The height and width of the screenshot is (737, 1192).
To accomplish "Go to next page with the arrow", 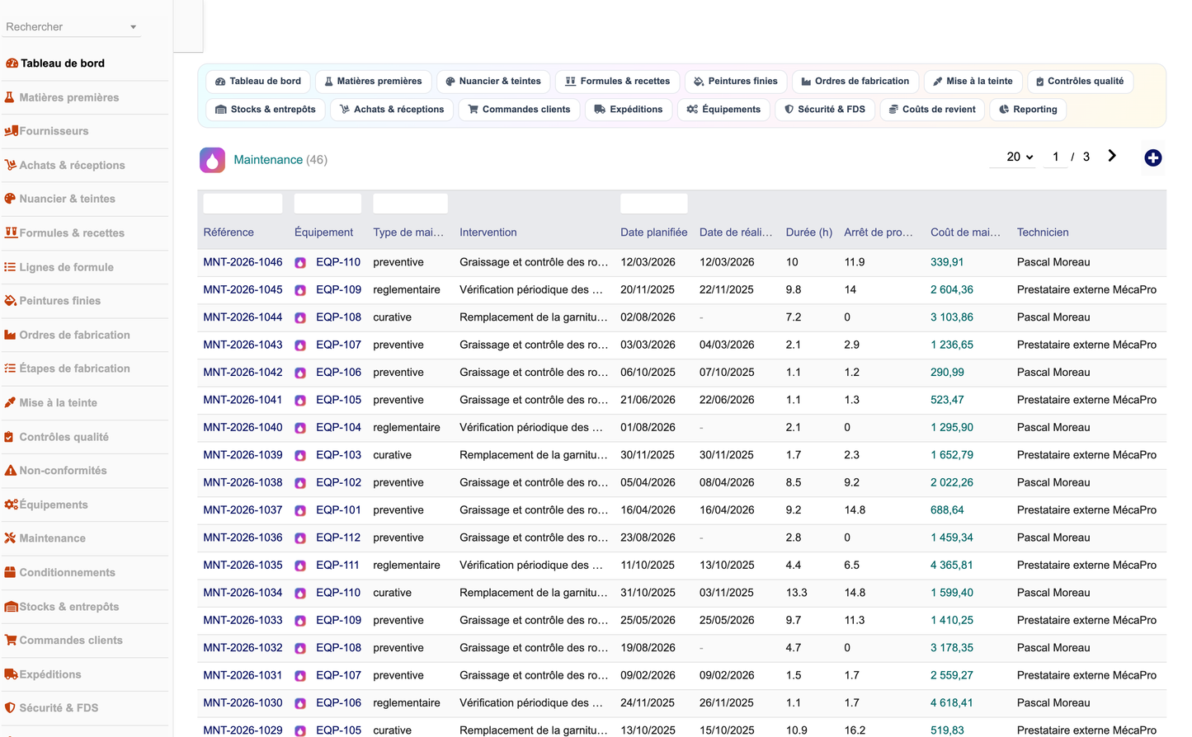I will pyautogui.click(x=1112, y=156).
